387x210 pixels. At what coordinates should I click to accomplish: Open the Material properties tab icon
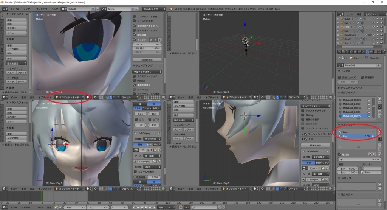(x=372, y=51)
